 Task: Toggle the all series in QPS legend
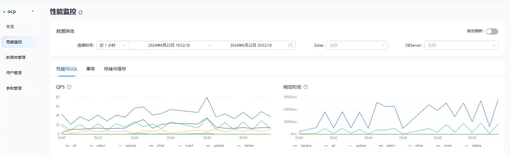pos(71,146)
